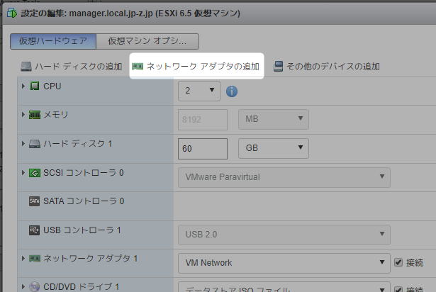Open the disk unit dropdown showing GB
The image size is (436, 292).
point(274,149)
